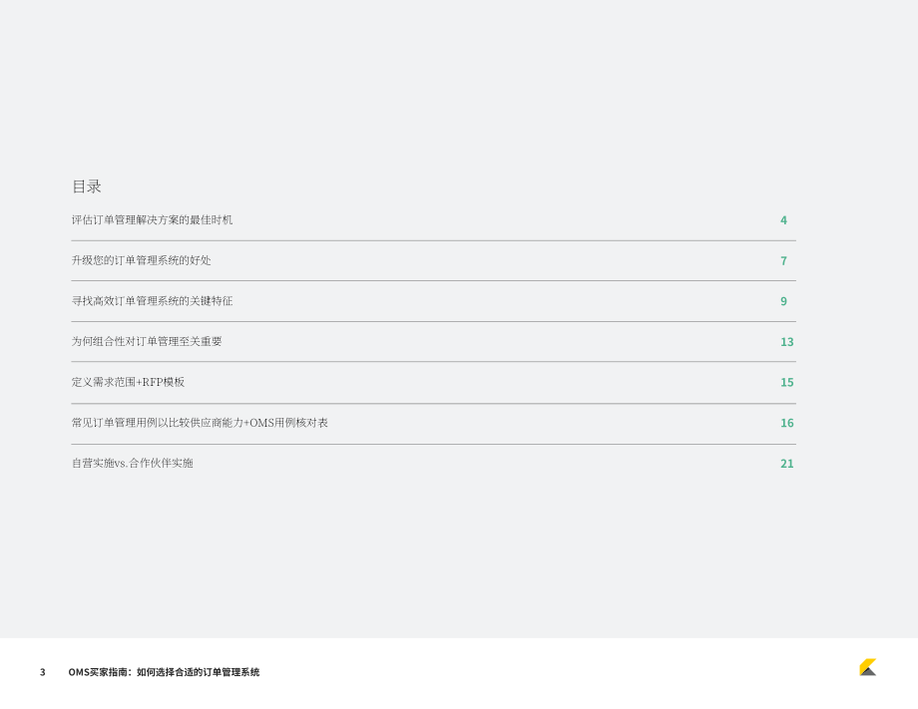
Task: Open the '升级您的订单管理系统的好处' contents entry
Action: 141,260
